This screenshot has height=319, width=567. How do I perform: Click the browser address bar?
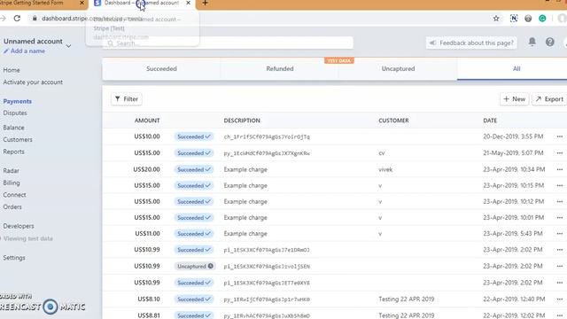[260, 19]
